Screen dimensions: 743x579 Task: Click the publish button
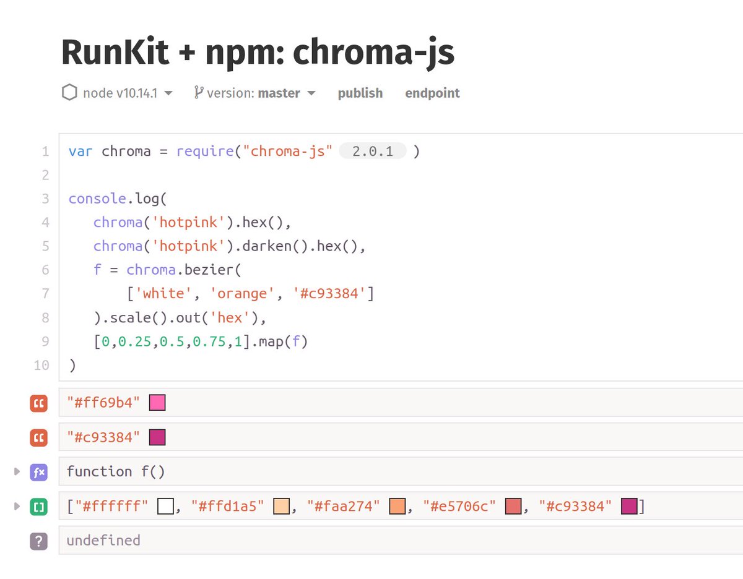[360, 93]
